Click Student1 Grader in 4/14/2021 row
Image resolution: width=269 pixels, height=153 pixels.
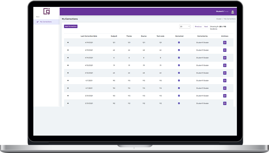tap(202, 58)
